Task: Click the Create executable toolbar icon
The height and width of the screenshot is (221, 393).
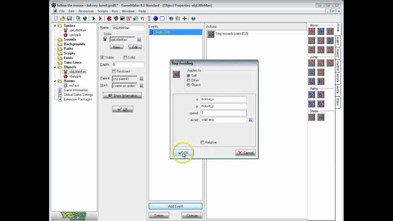Action: pos(78,18)
